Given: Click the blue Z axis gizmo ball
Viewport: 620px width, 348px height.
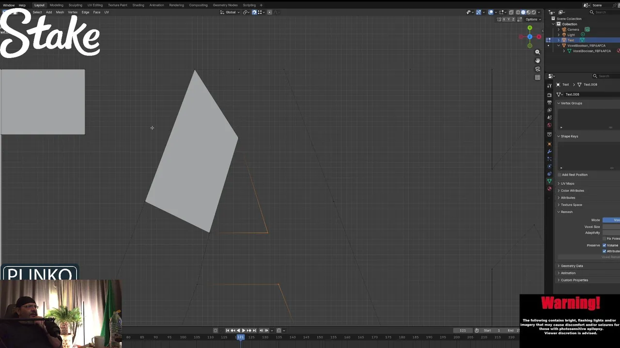Looking at the screenshot, I should click(x=529, y=37).
